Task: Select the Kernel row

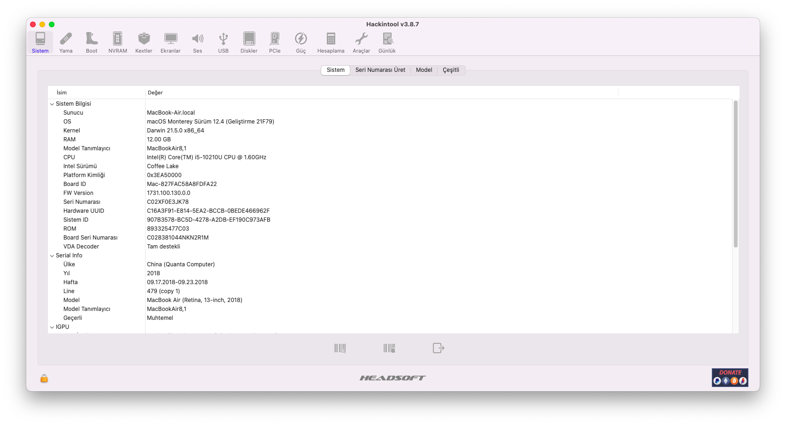Action: click(x=390, y=131)
